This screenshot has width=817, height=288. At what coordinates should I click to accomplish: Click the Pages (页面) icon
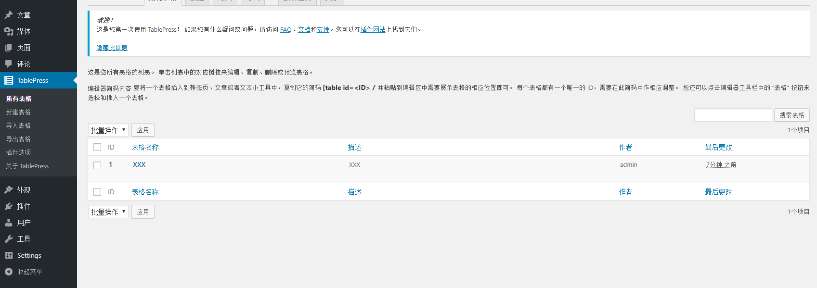point(9,48)
